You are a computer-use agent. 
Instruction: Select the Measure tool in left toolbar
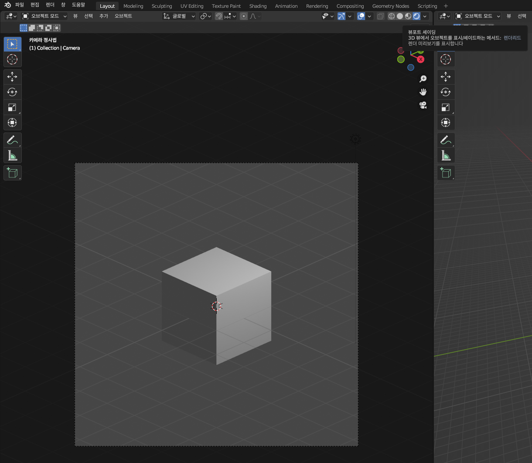(x=12, y=155)
